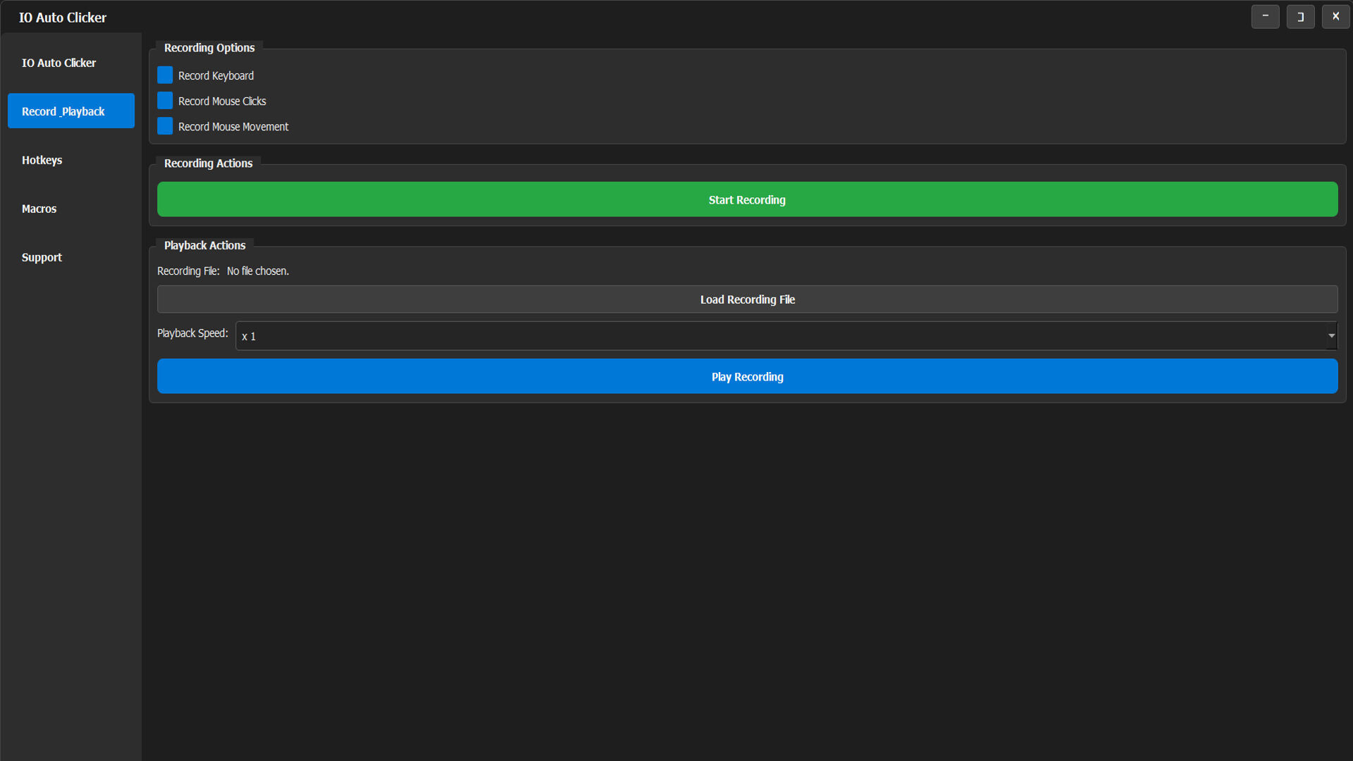Enable the Record Keyboard checkbox
This screenshot has width=1353, height=761.
coord(164,75)
